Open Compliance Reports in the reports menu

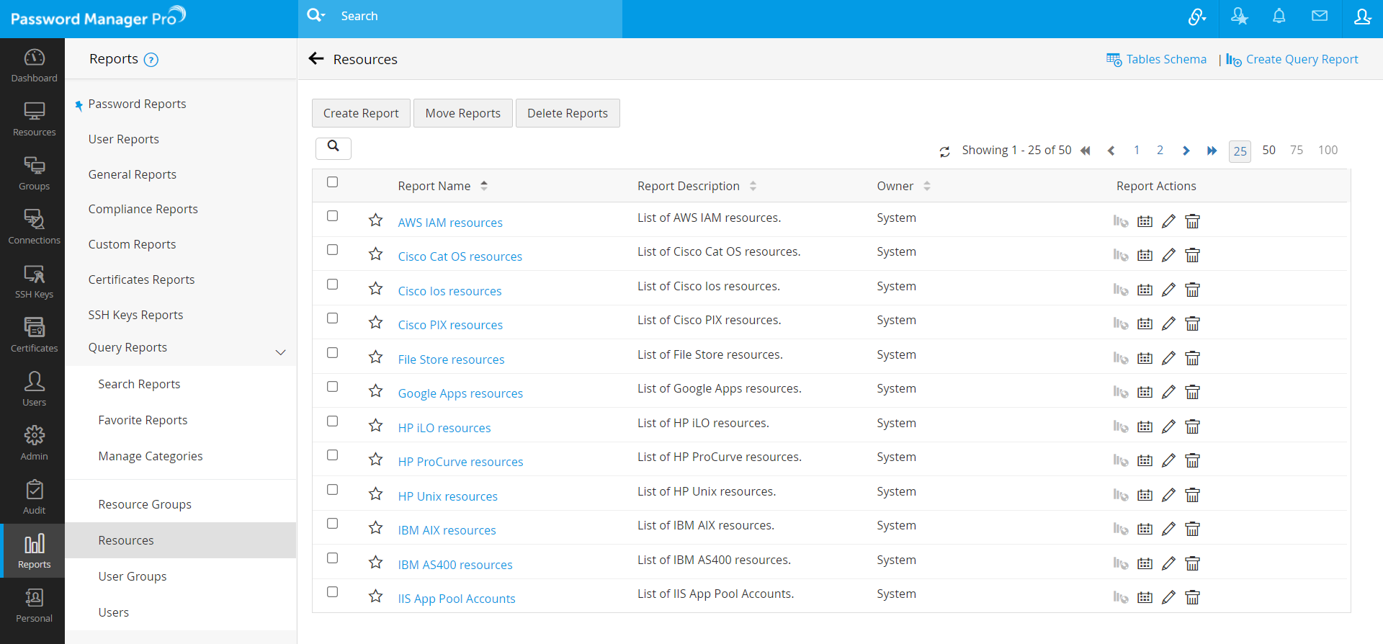pos(143,209)
